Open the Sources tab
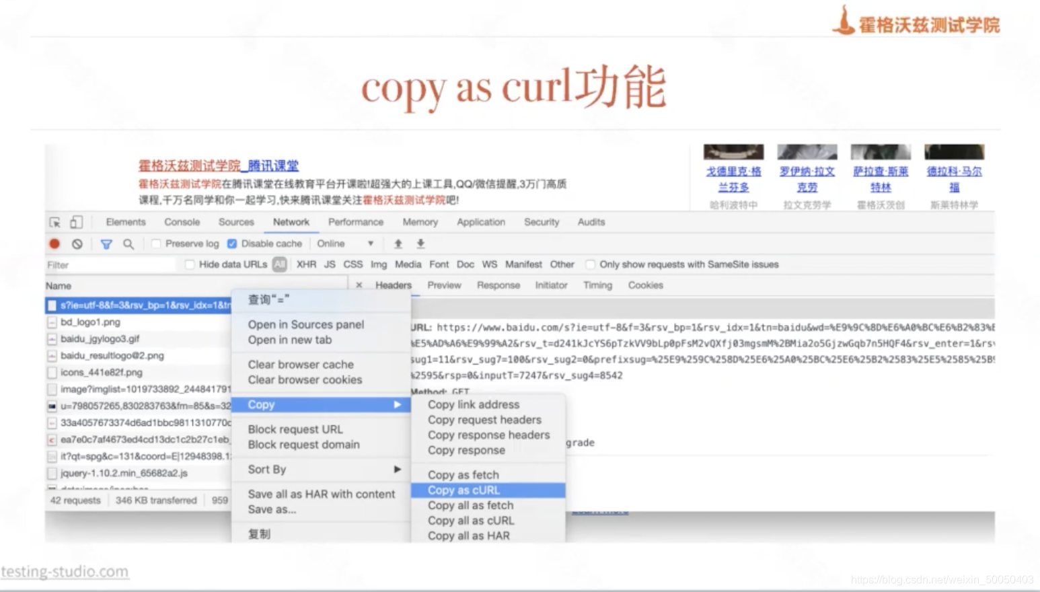1040x592 pixels. point(236,222)
